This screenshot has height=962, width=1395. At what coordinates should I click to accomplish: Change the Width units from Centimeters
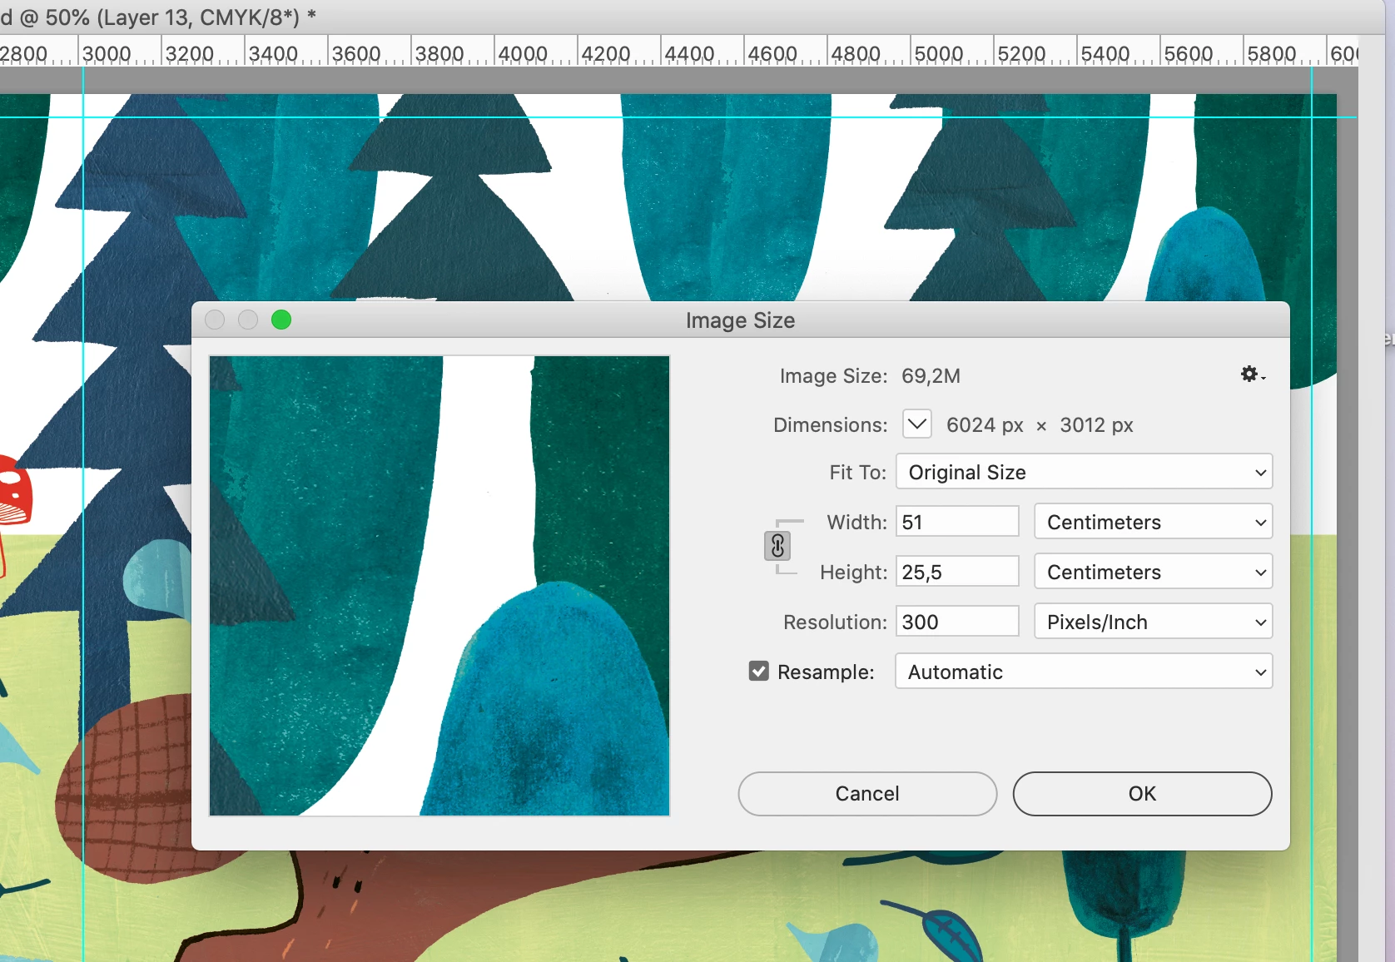tap(1153, 522)
